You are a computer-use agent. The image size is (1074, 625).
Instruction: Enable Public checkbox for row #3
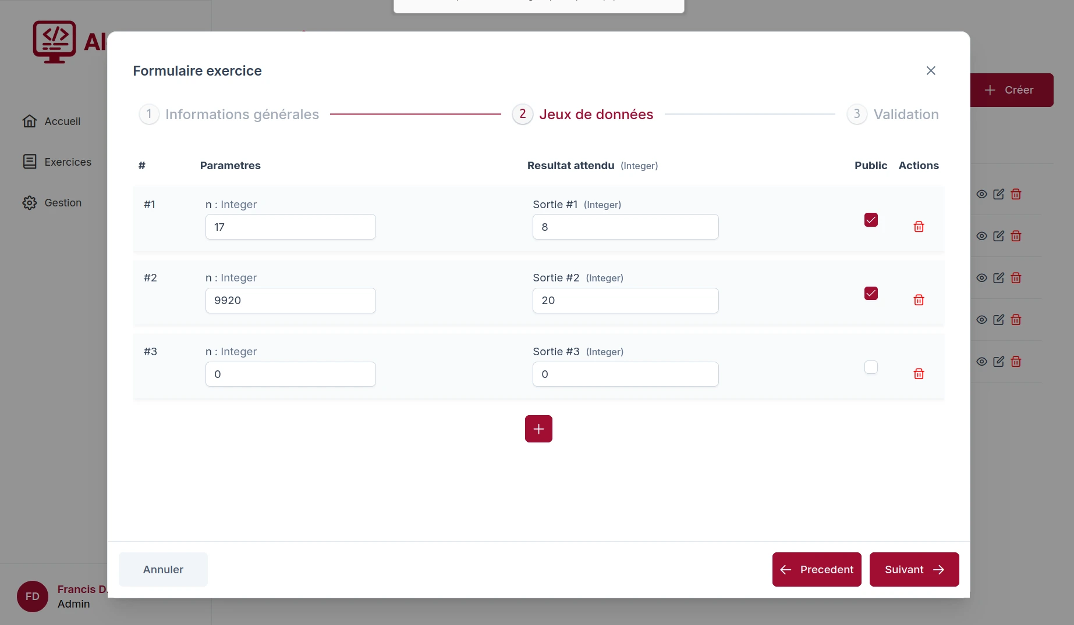click(x=871, y=367)
